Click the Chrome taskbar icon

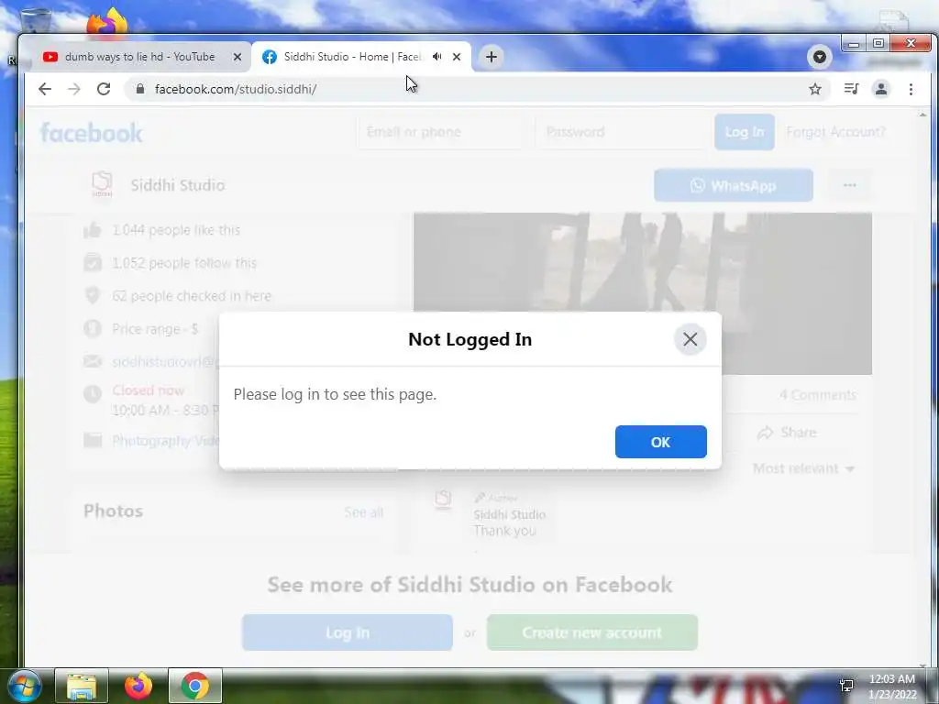195,686
